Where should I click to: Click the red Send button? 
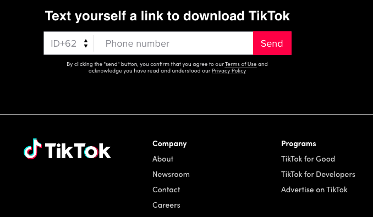click(x=272, y=43)
